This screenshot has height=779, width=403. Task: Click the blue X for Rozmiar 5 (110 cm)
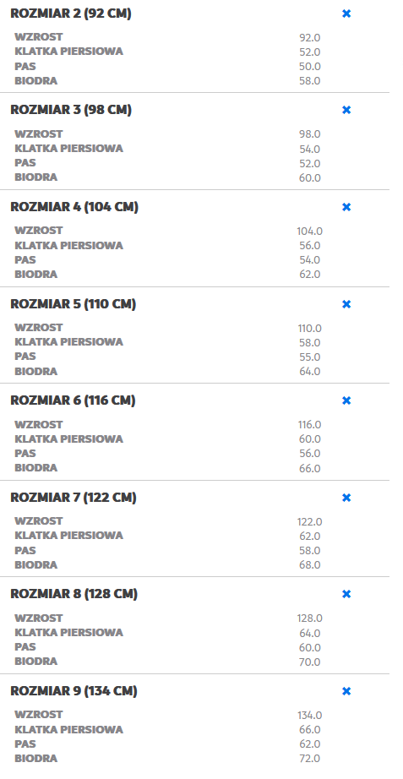tap(346, 304)
